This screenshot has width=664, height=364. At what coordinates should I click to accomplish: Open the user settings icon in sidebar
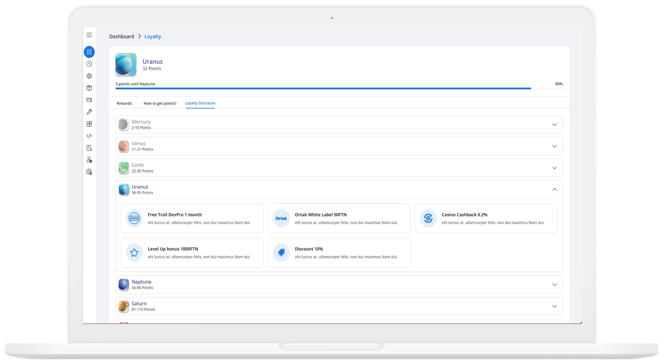click(89, 160)
